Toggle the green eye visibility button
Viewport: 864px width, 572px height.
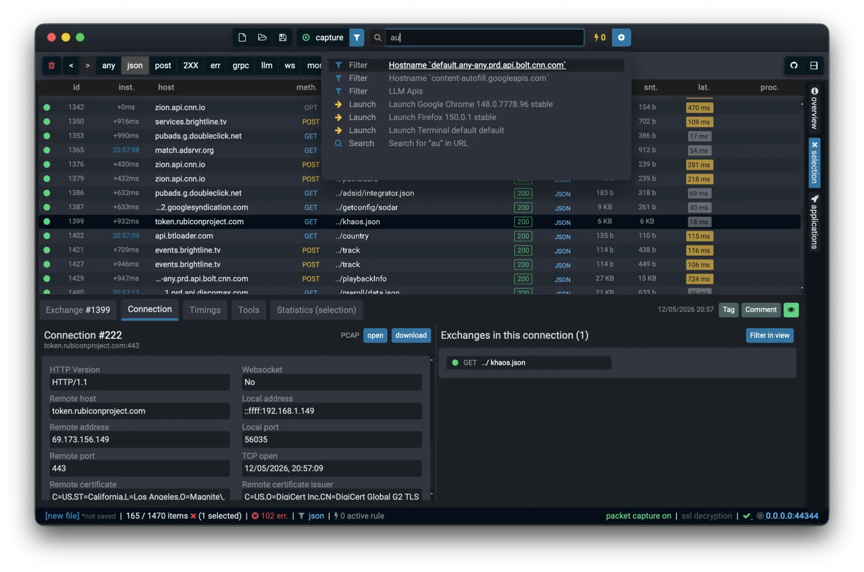(x=791, y=310)
